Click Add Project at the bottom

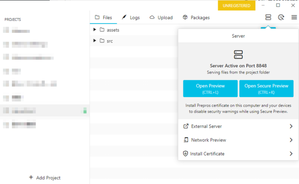(x=45, y=178)
